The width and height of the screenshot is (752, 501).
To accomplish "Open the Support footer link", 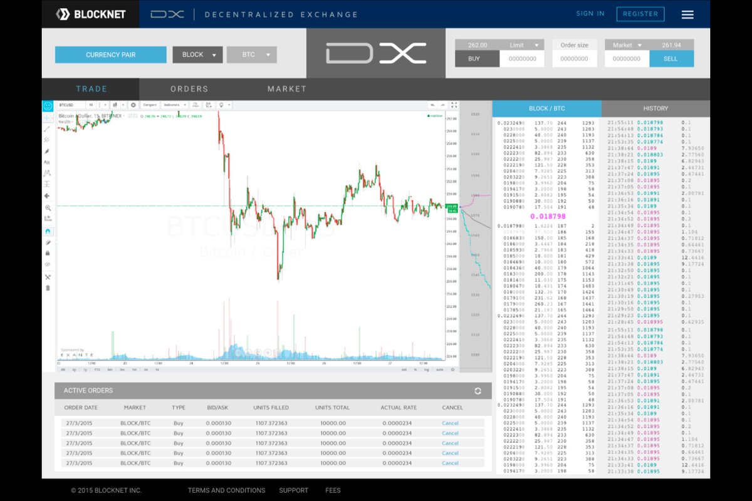I will click(294, 490).
